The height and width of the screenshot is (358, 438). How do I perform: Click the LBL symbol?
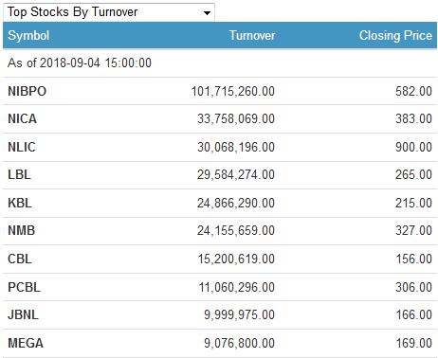pyautogui.click(x=19, y=174)
